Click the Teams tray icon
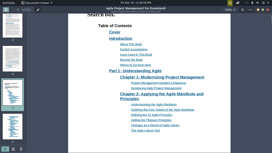This screenshot has height=153, width=272. [238, 3]
